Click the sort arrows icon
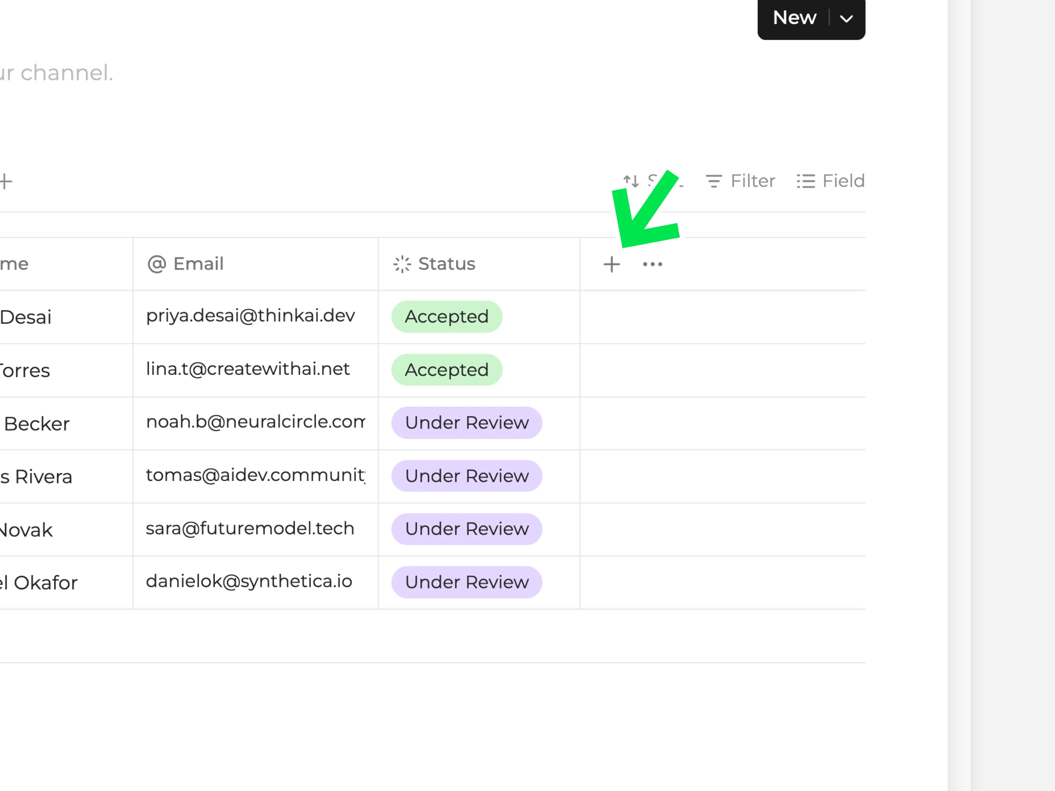 point(631,181)
